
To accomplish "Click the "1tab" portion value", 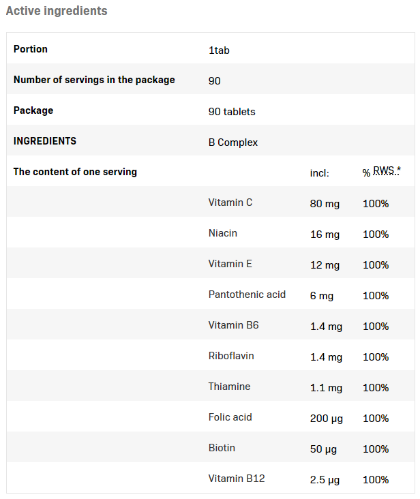I will point(220,50).
